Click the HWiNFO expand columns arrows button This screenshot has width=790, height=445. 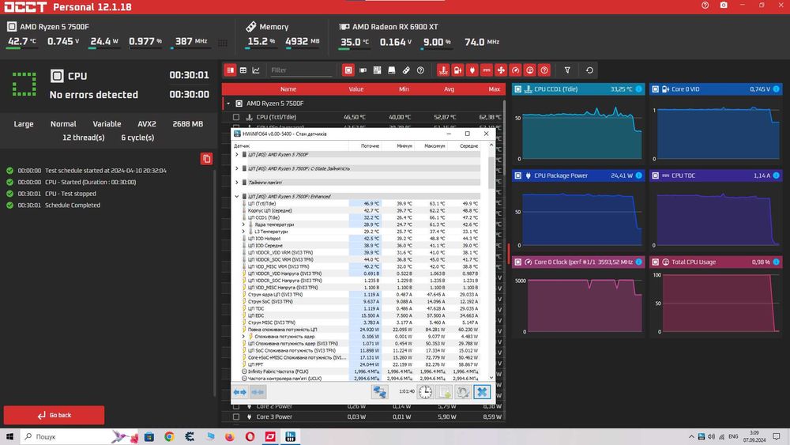[x=240, y=392]
